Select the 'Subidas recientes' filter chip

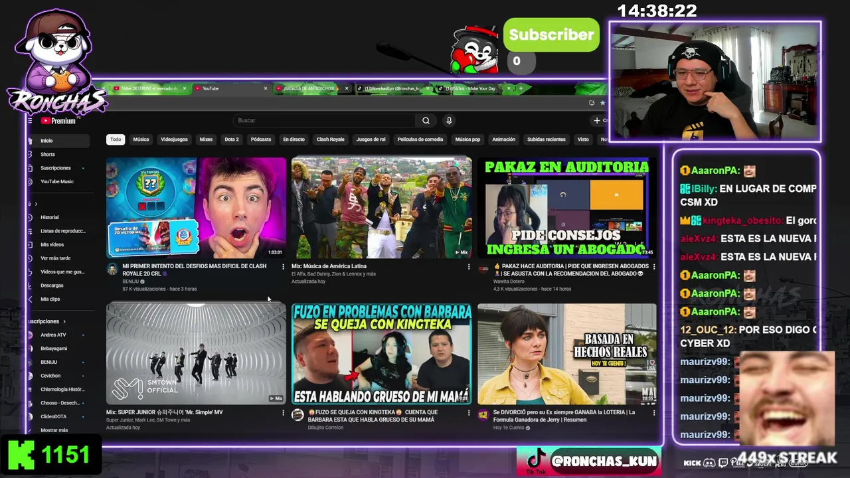pos(547,139)
